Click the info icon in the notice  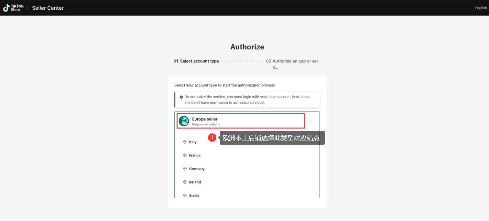point(181,97)
